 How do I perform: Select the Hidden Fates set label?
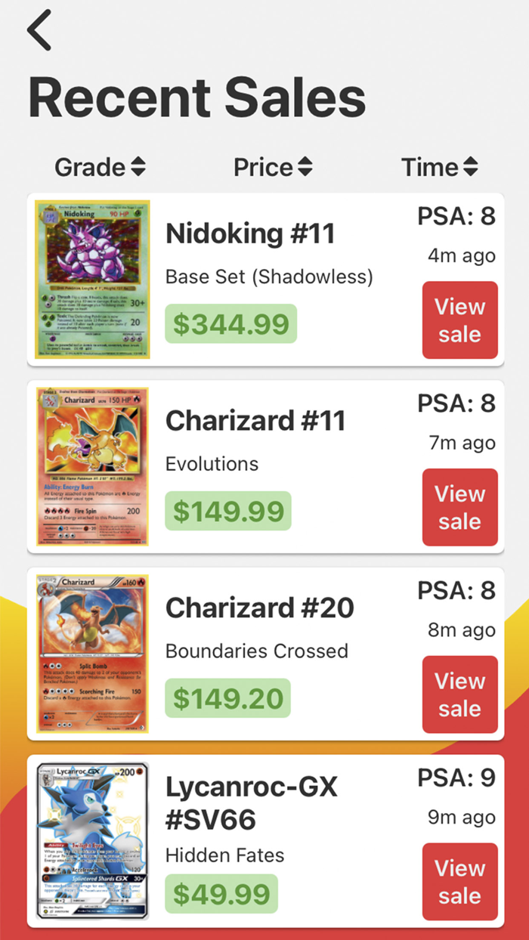coord(224,856)
